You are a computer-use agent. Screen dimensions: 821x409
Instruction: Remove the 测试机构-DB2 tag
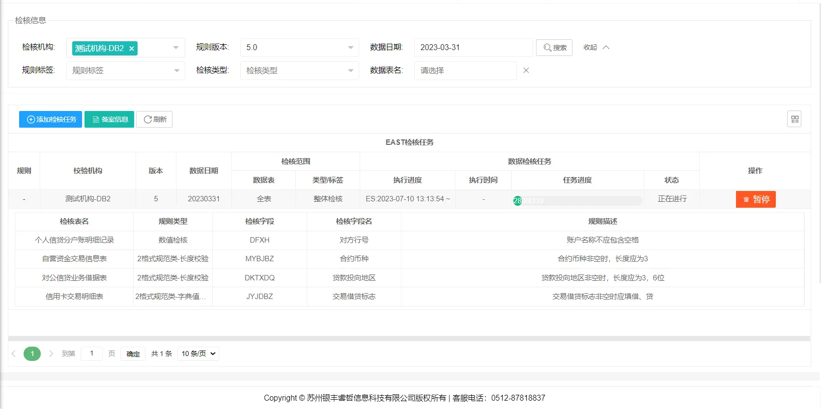tap(132, 49)
